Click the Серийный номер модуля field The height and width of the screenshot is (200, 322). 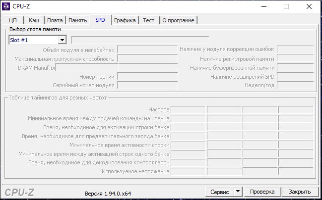tap(147, 85)
